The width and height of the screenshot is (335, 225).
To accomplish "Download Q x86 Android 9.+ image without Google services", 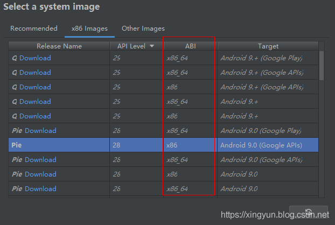I will click(x=35, y=116).
